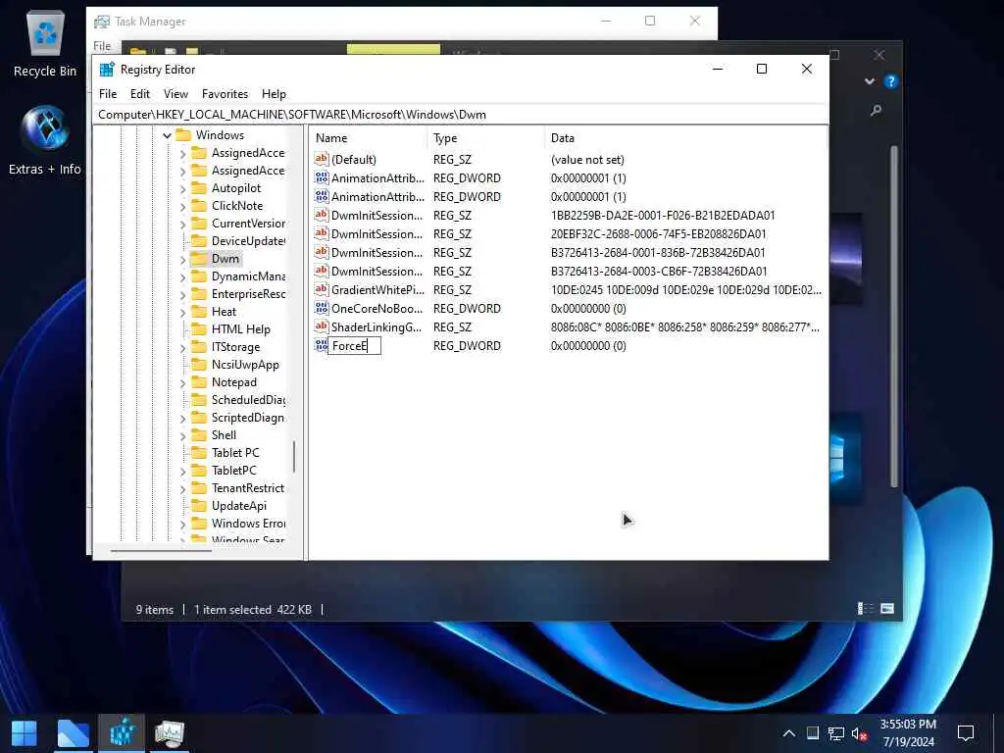Select the OneCoreNoBoo... DWORD icon

pyautogui.click(x=322, y=308)
